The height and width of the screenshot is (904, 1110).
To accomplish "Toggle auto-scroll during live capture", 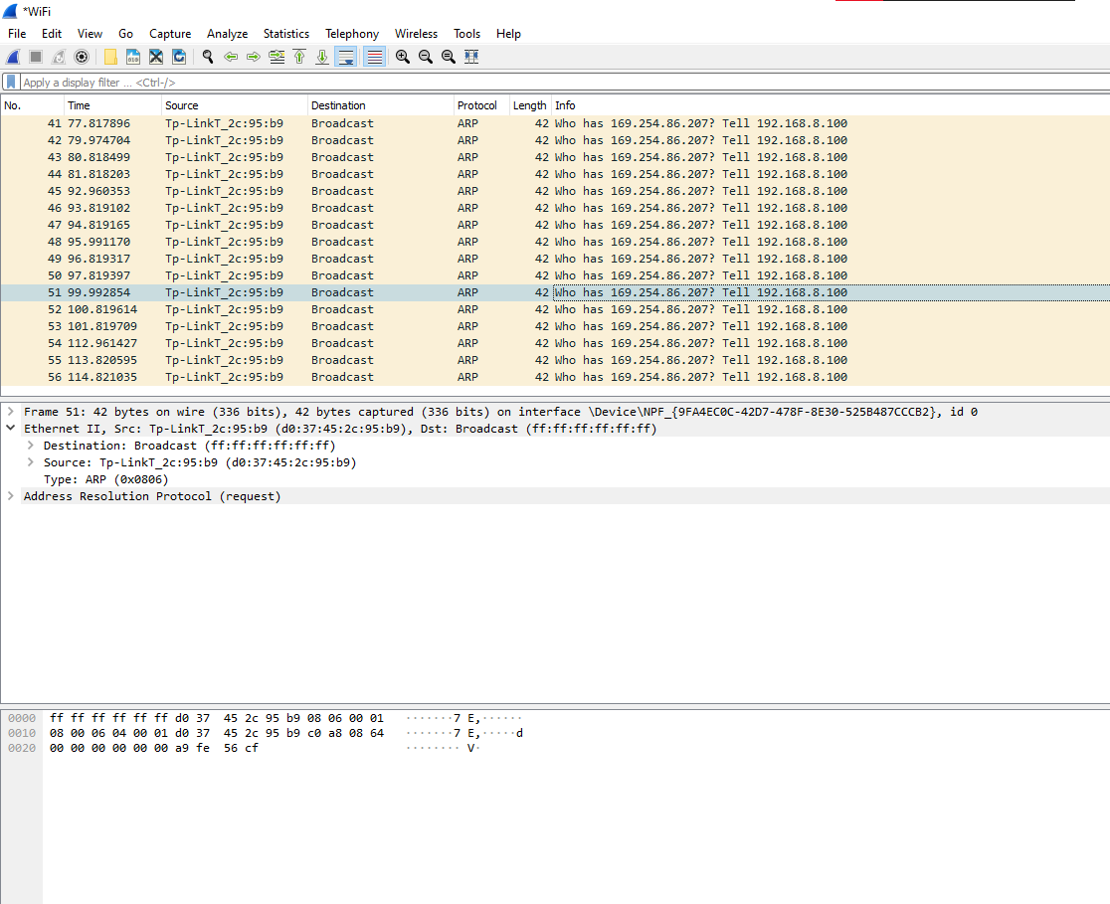I will pos(345,57).
